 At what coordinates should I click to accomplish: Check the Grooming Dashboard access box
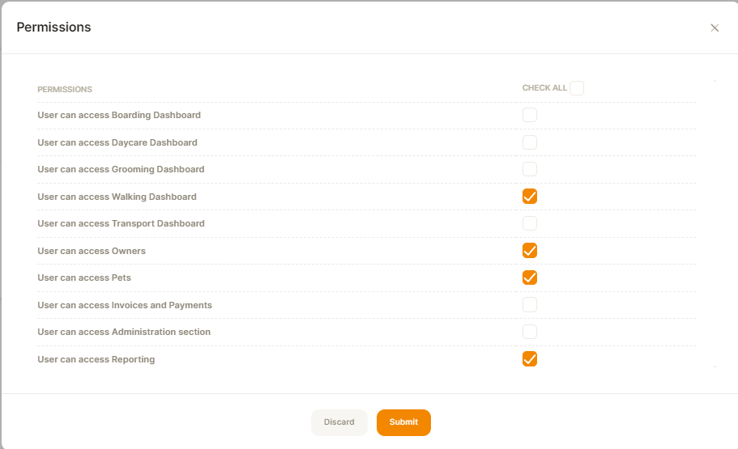530,169
